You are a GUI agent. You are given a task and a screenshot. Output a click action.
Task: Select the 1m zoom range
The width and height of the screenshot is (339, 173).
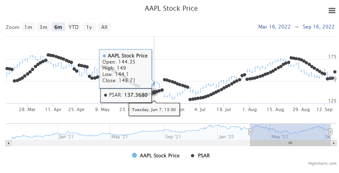click(x=28, y=27)
